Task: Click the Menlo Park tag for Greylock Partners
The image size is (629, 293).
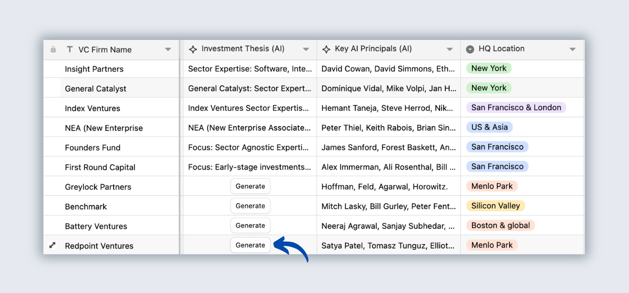Action: click(492, 186)
